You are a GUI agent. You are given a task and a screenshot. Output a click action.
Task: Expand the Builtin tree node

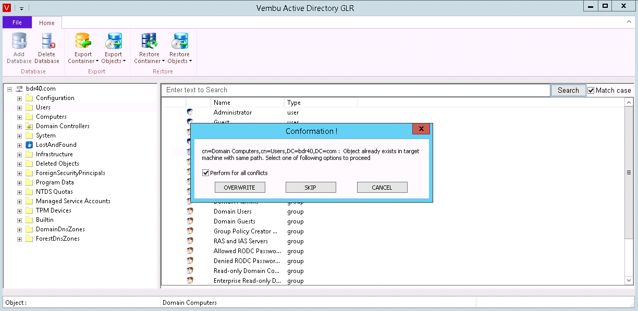(19, 220)
